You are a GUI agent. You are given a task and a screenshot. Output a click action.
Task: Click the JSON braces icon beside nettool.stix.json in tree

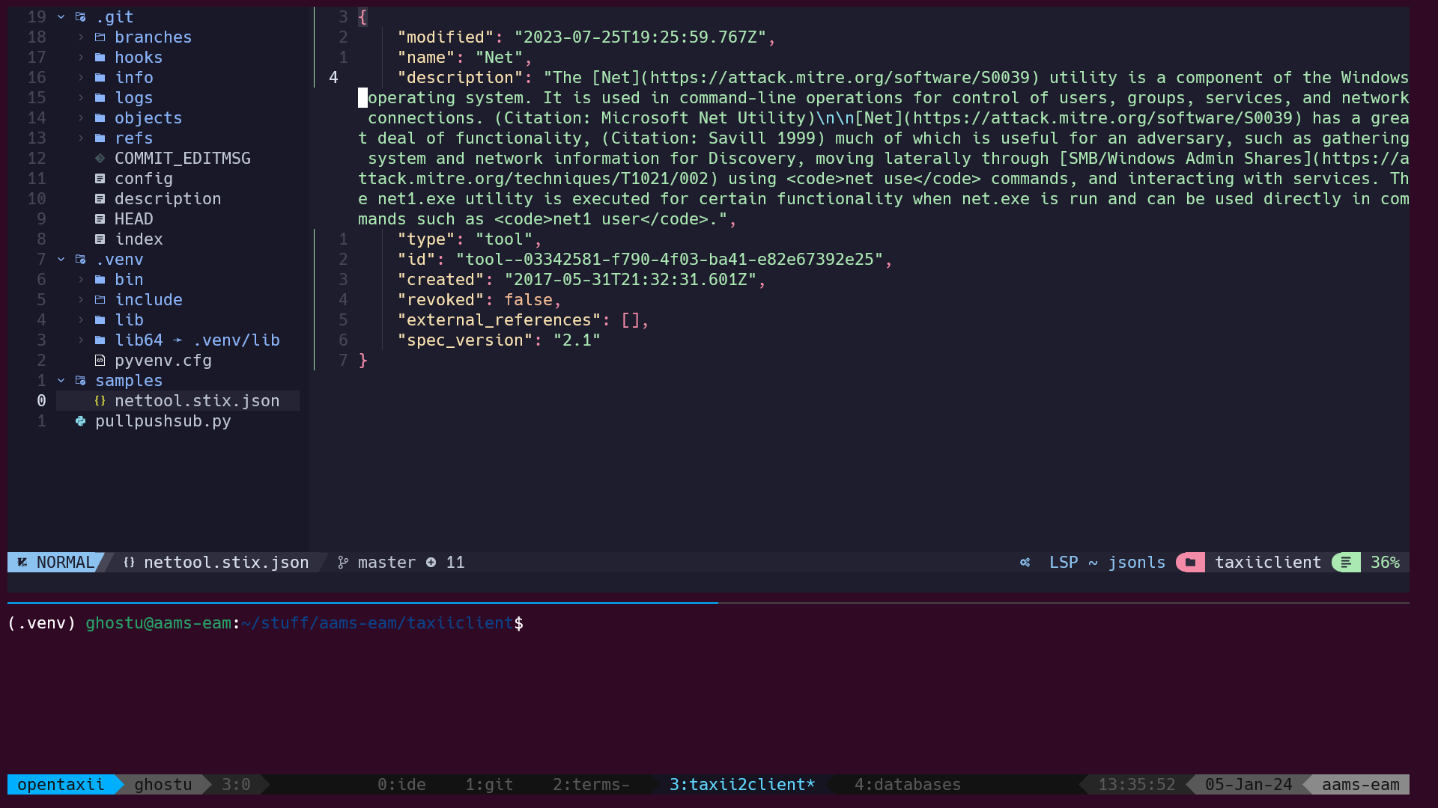(x=100, y=400)
